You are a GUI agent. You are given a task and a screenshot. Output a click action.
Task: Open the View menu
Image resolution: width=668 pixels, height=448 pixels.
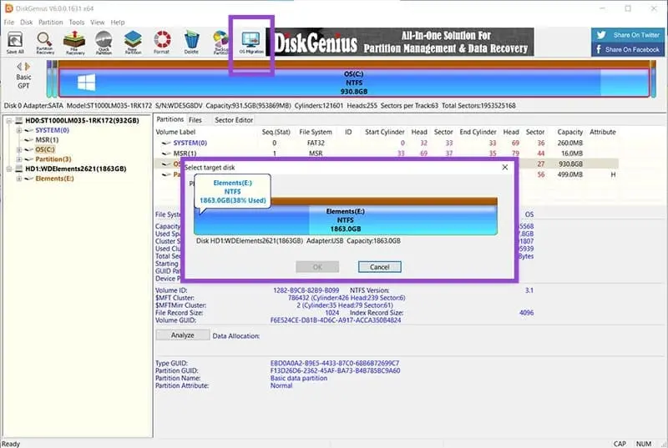(x=97, y=23)
